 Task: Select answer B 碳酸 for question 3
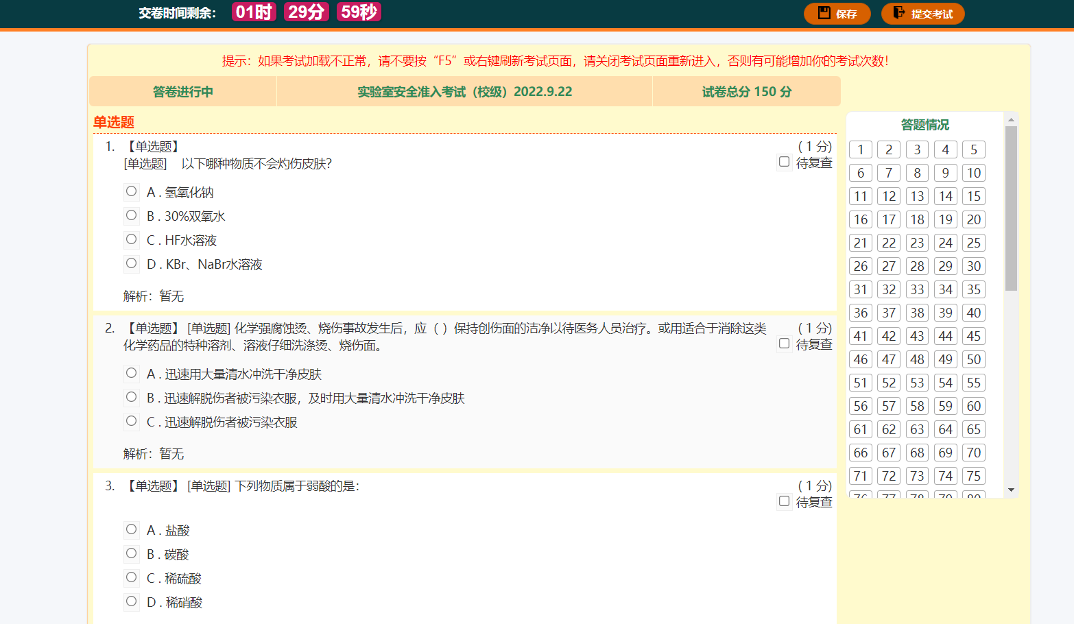click(131, 553)
